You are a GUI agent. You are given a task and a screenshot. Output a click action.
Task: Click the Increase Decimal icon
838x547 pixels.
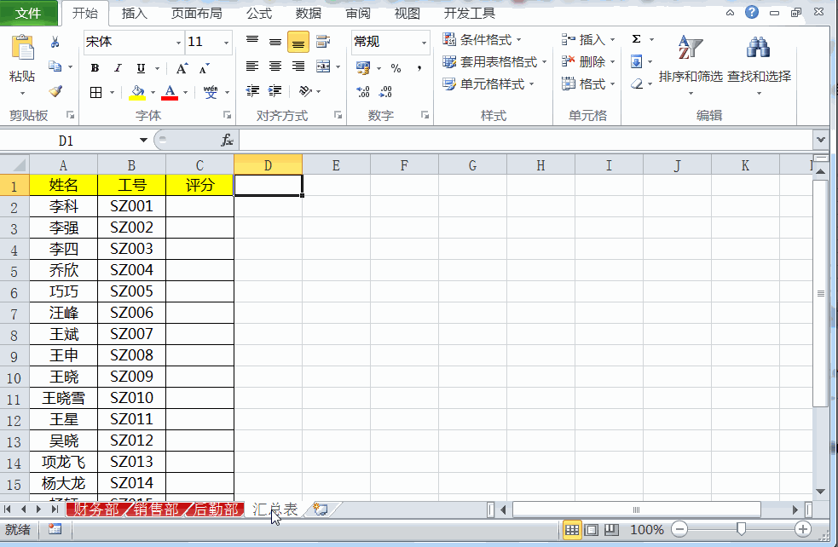(x=362, y=91)
